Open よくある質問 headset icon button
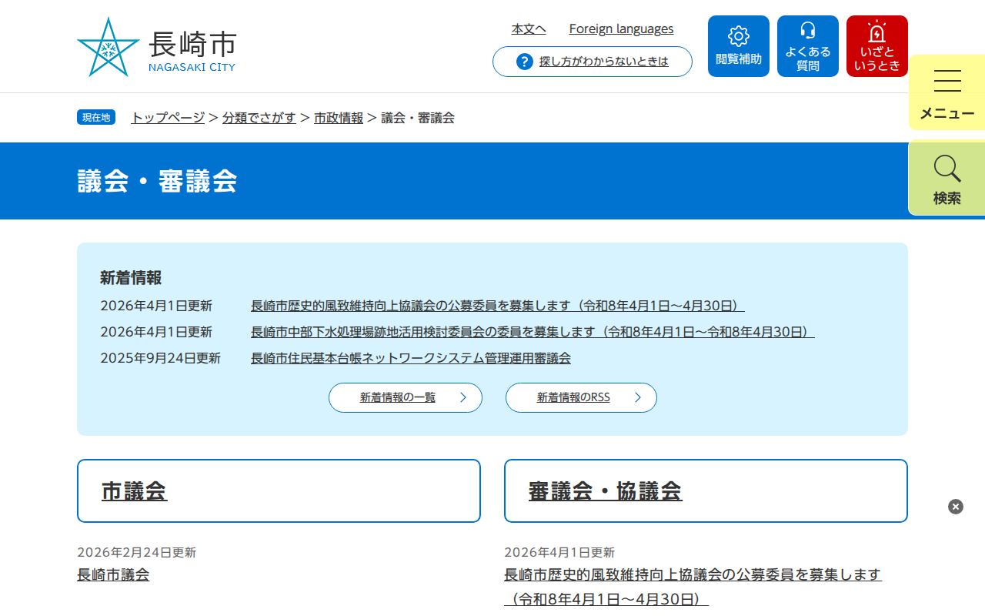 (807, 46)
